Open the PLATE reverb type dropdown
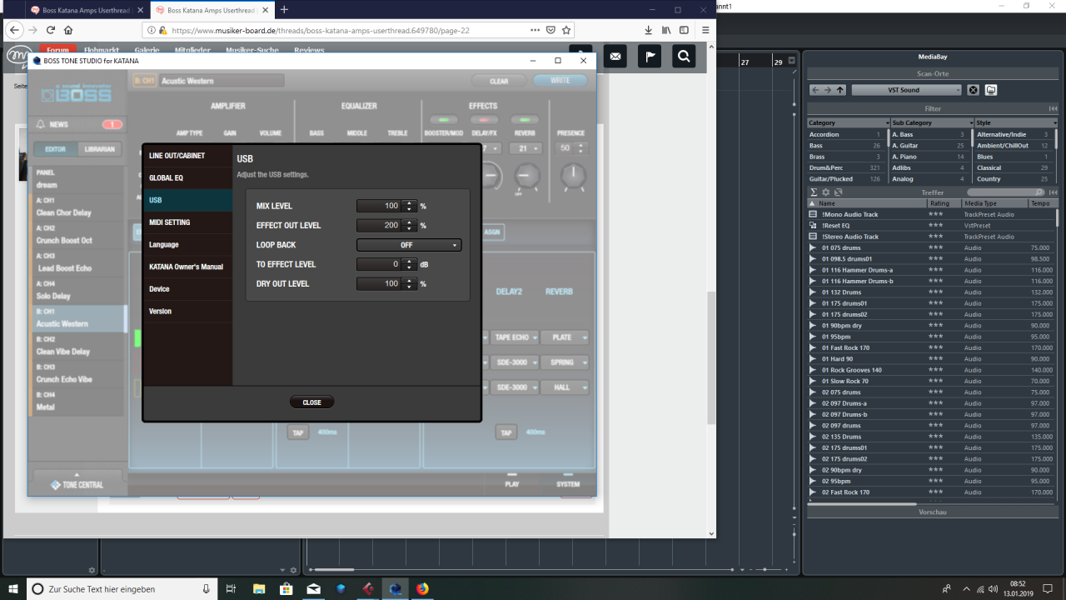This screenshot has height=600, width=1066. (x=565, y=337)
